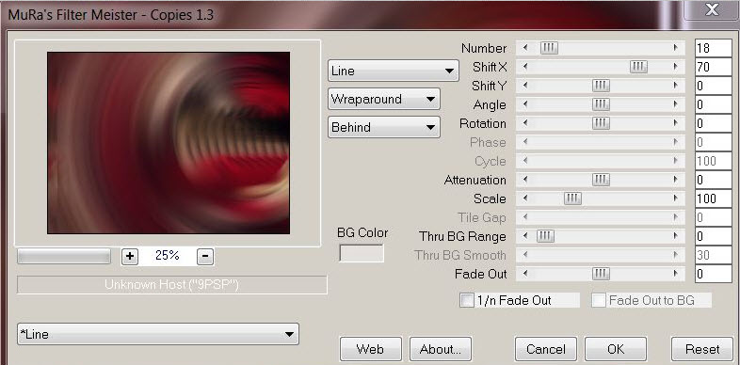Click right arrow of Thru BG Range slider
This screenshot has width=740, height=365.
point(676,236)
